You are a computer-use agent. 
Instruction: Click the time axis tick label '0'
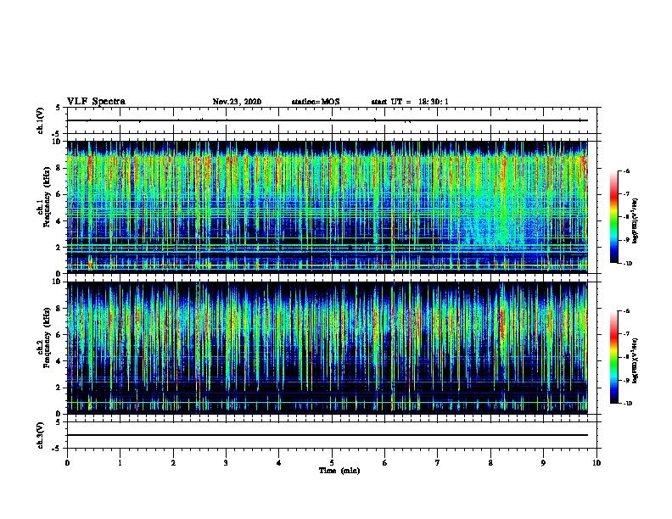67,463
